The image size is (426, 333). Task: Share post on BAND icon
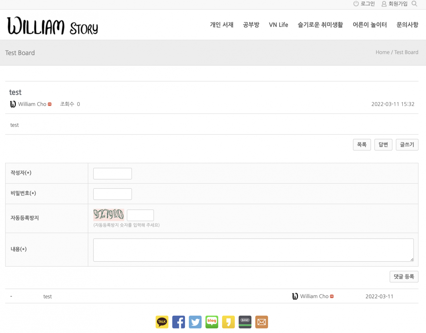click(x=245, y=322)
